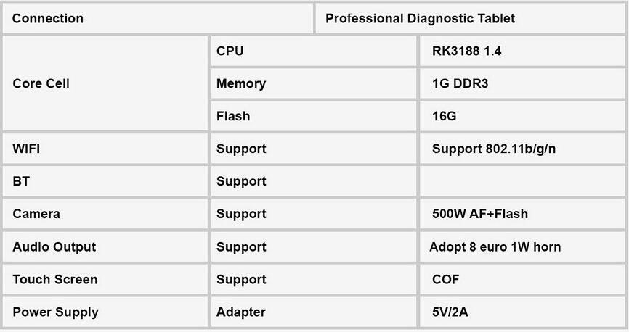Select the 5V/2A adapter value
The width and height of the screenshot is (629, 332).
coord(450,312)
